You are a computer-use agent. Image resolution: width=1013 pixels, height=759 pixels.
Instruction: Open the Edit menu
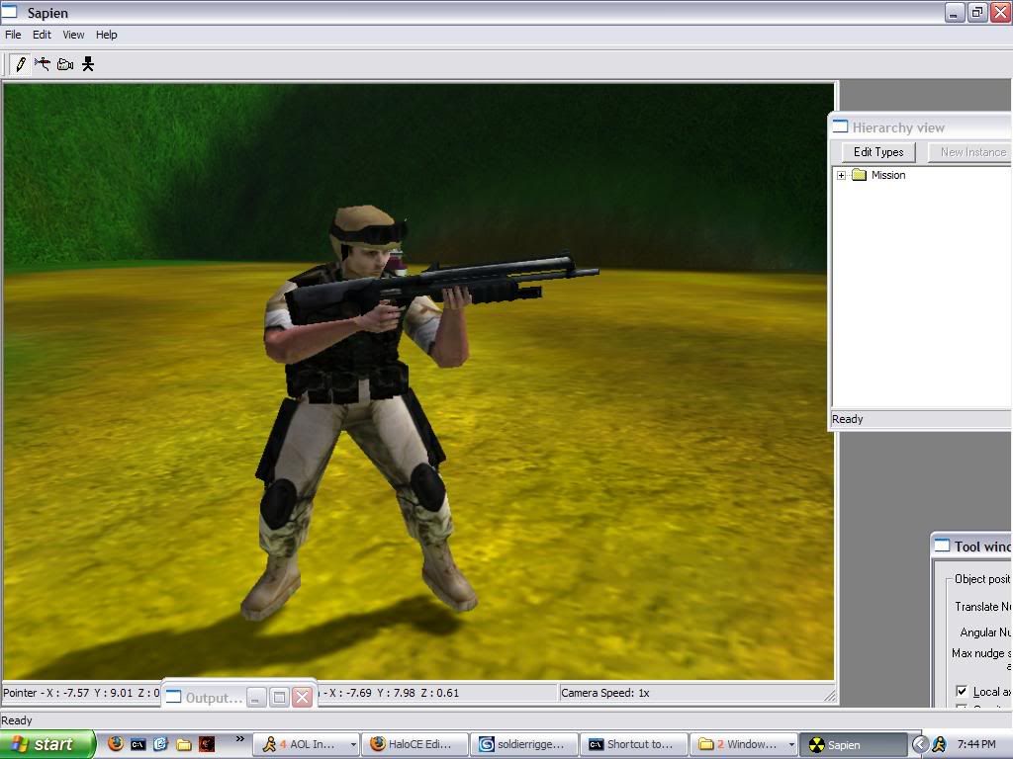coord(42,35)
